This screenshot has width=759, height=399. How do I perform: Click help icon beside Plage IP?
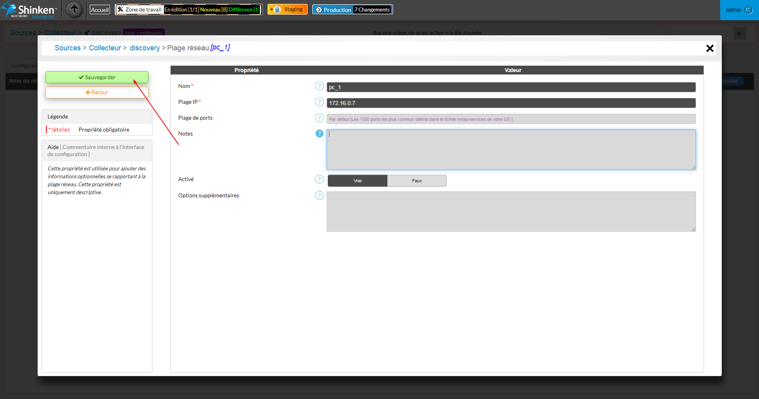(x=319, y=102)
